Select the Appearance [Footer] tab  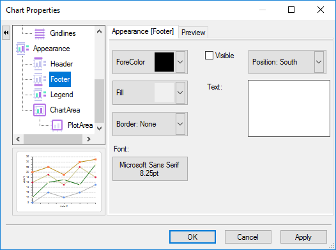coord(142,31)
